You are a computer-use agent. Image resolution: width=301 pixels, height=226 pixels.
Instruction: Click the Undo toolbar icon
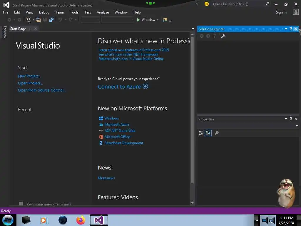pyautogui.click(x=60, y=20)
